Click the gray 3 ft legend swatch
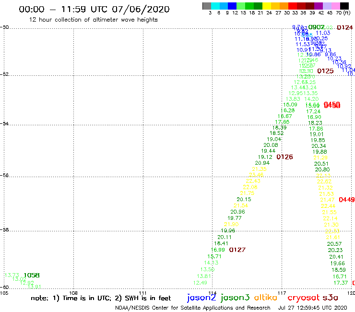This screenshot has width=355, height=312. click(207, 6)
